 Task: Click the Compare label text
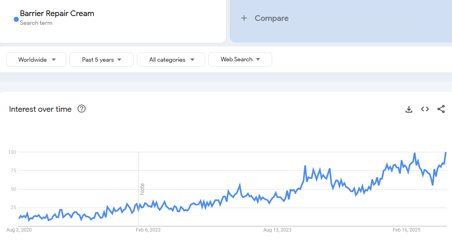pos(271,18)
